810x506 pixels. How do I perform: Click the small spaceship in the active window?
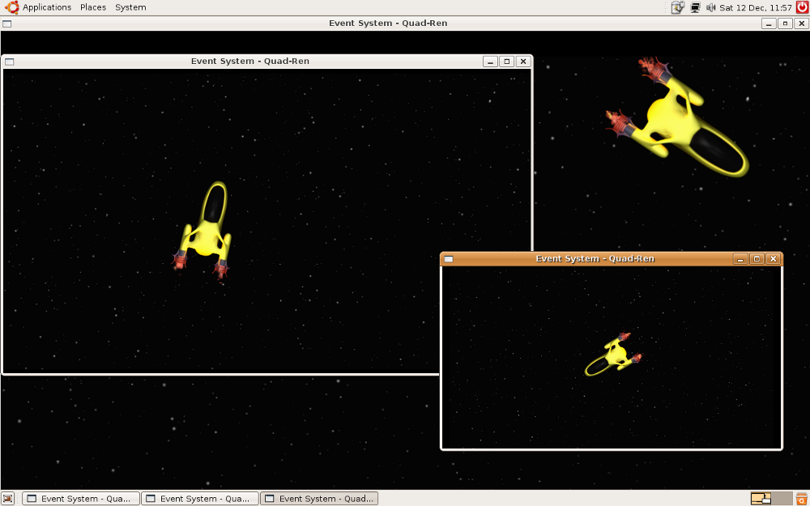[x=614, y=355]
